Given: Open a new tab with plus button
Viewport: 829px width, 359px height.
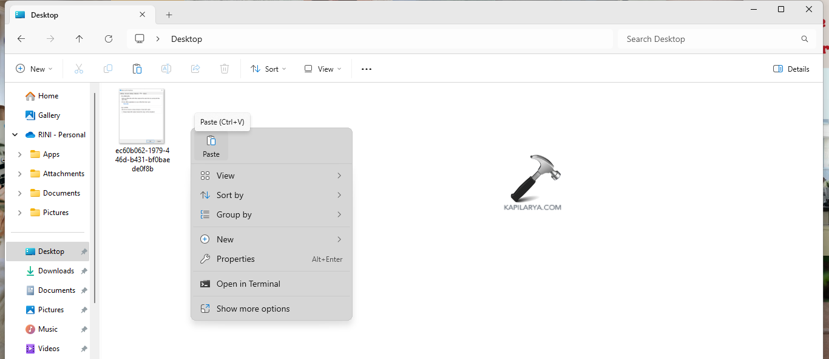Looking at the screenshot, I should point(169,15).
